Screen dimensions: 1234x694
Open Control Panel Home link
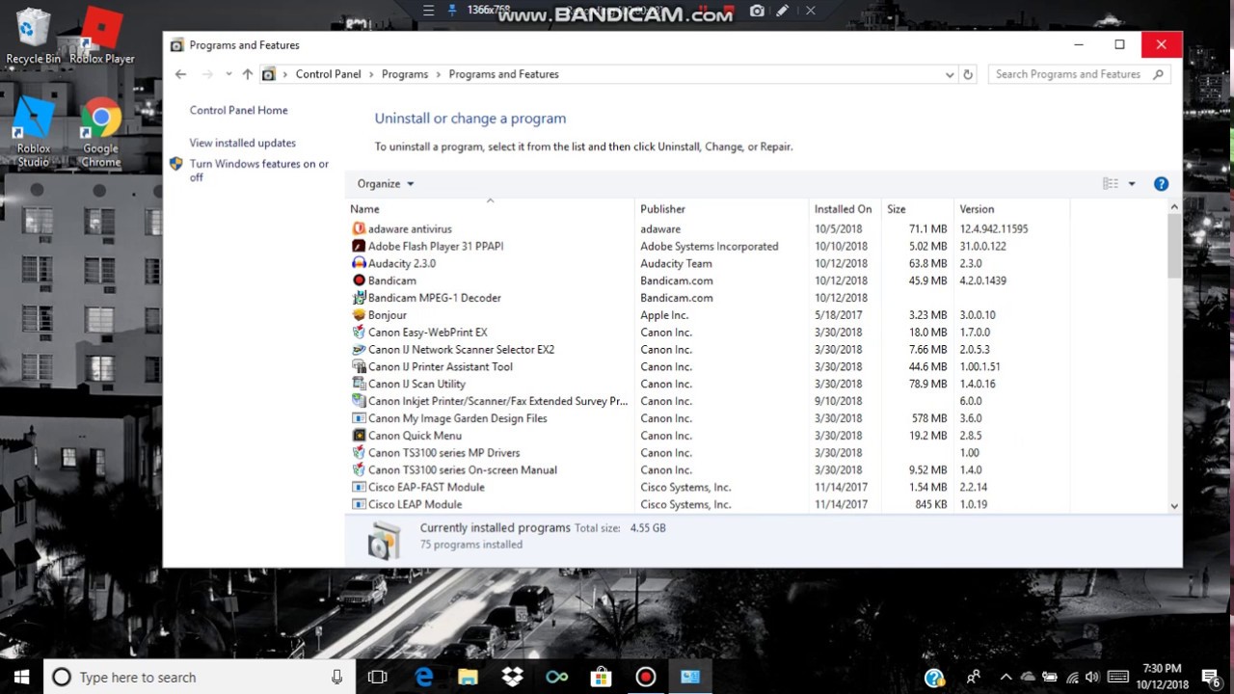(x=238, y=111)
